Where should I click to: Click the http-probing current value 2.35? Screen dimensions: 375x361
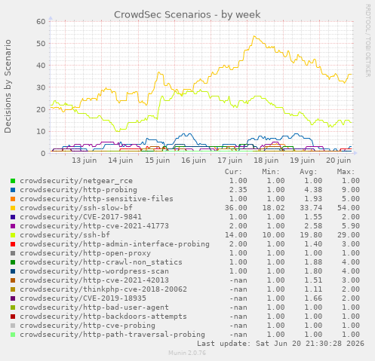238,190
